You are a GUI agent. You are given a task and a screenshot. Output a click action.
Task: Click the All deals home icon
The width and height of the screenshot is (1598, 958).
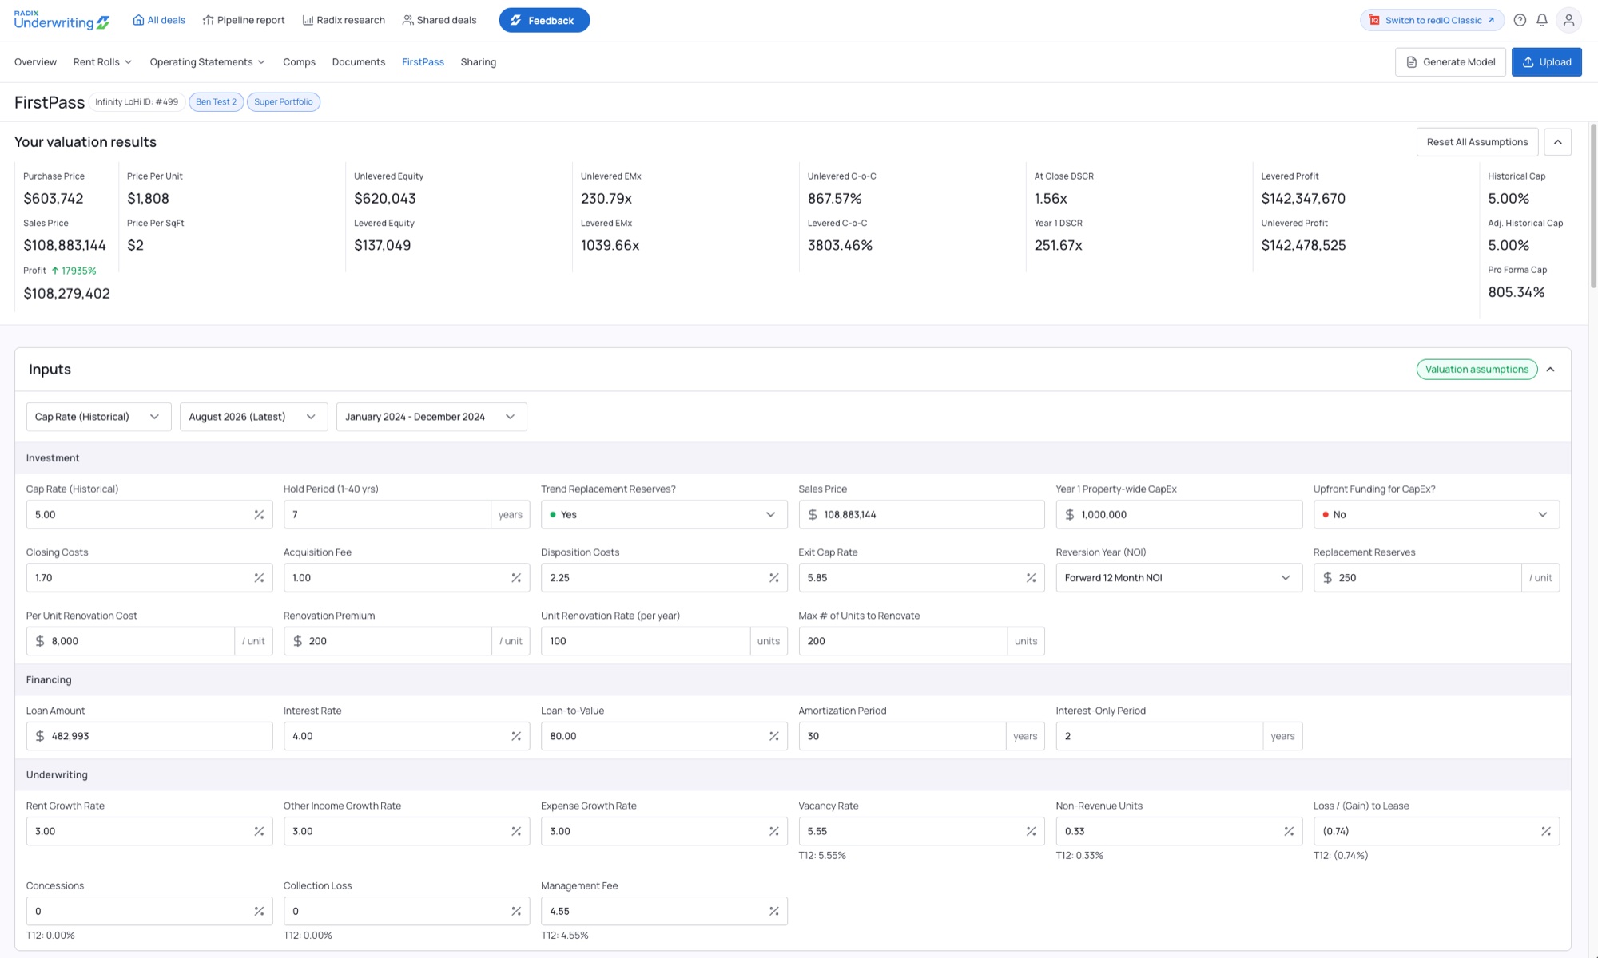point(138,20)
